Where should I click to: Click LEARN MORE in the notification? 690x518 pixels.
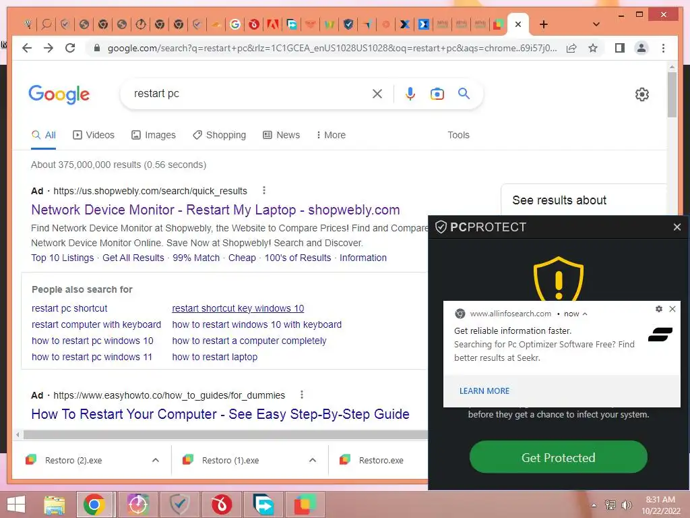pyautogui.click(x=484, y=391)
